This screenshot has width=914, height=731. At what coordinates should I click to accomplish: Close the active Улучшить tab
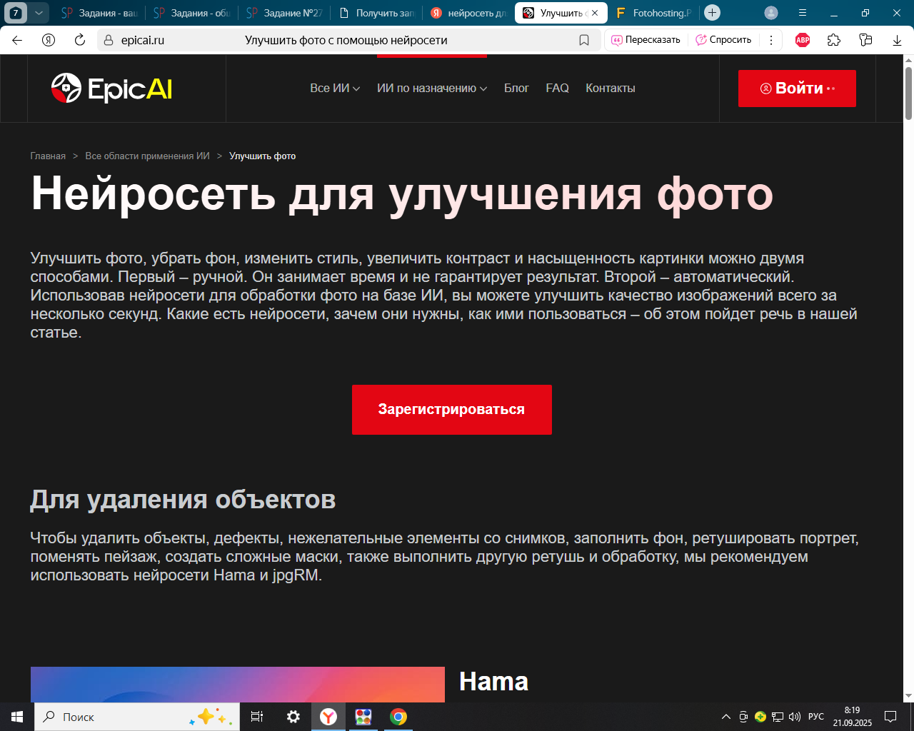coord(595,13)
